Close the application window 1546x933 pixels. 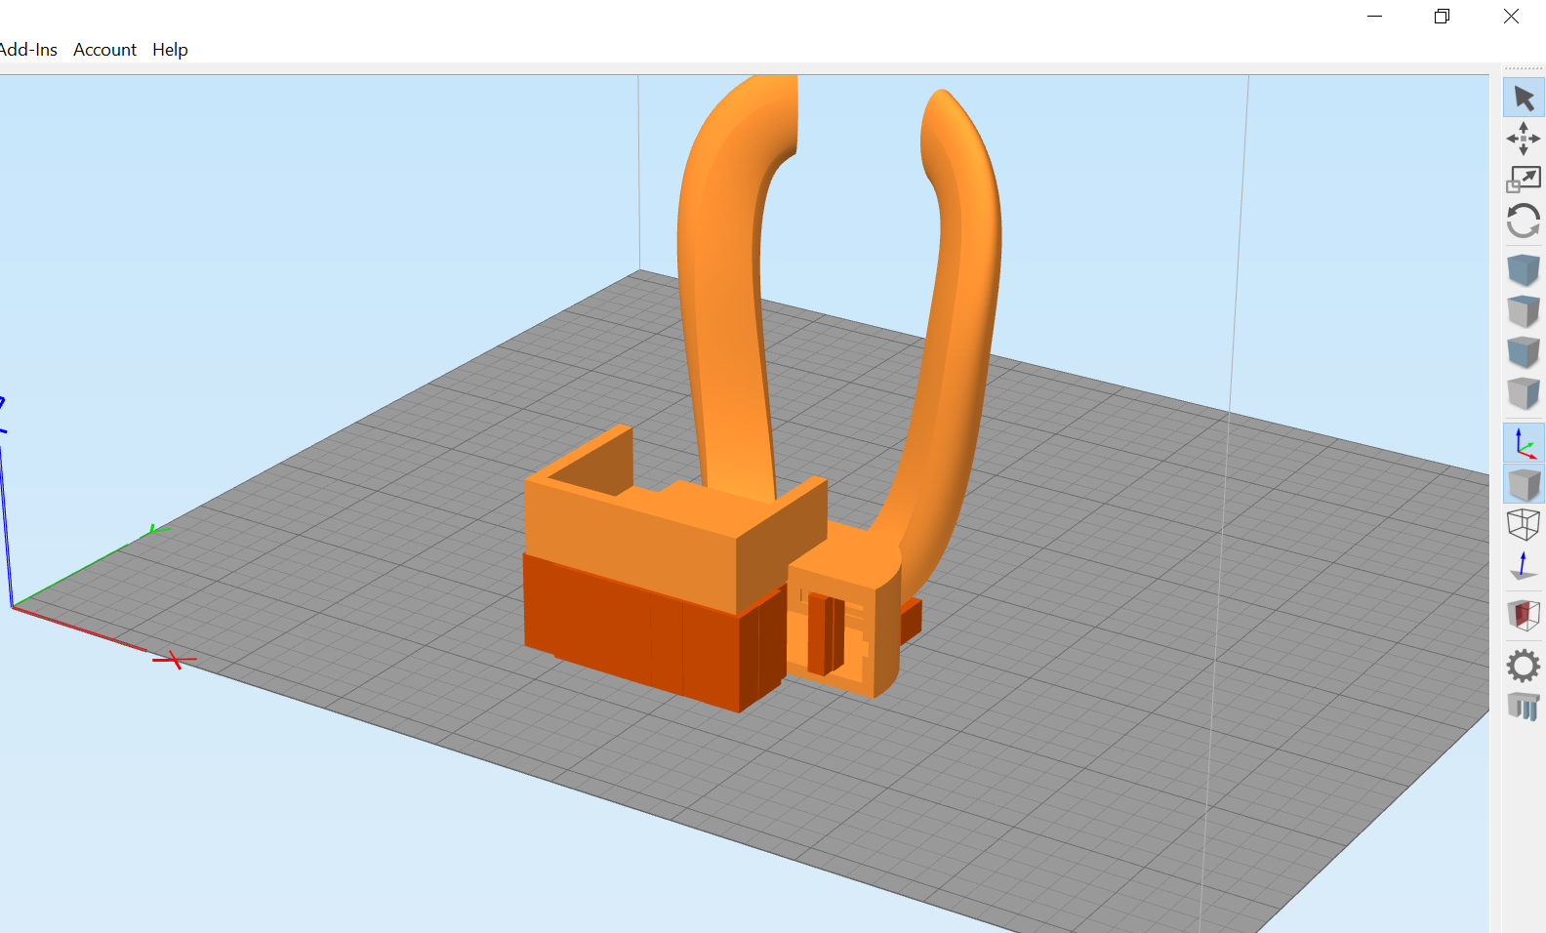pyautogui.click(x=1511, y=17)
